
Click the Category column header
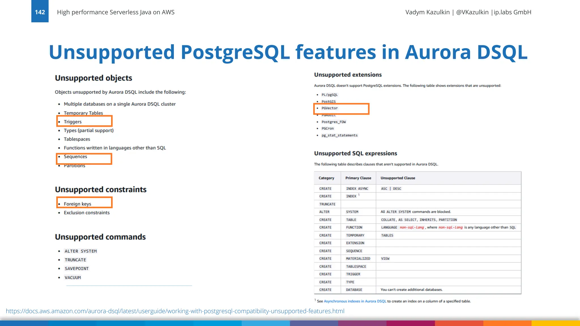(x=326, y=178)
